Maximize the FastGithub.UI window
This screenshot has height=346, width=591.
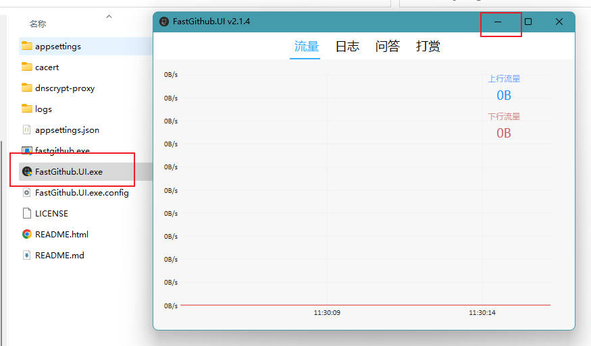tap(528, 22)
